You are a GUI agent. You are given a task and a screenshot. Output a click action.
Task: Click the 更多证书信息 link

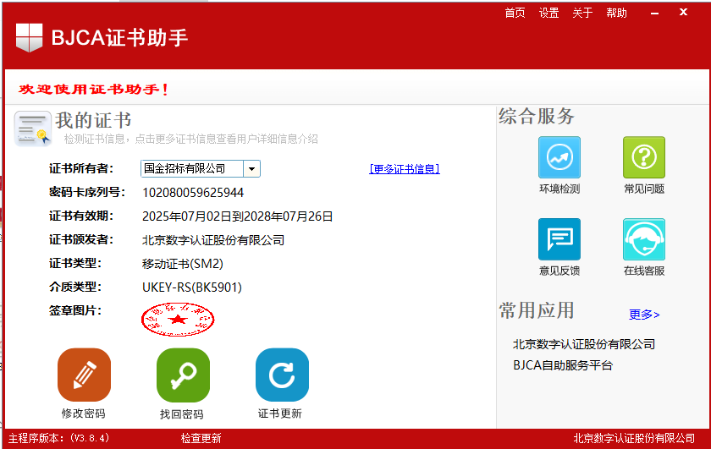tap(405, 169)
